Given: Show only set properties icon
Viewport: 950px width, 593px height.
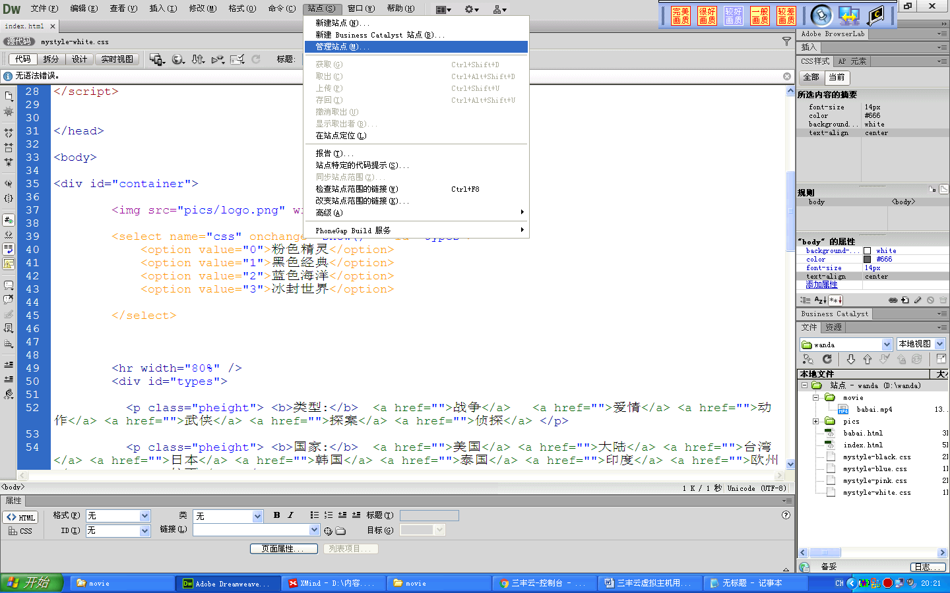Looking at the screenshot, I should [x=836, y=300].
